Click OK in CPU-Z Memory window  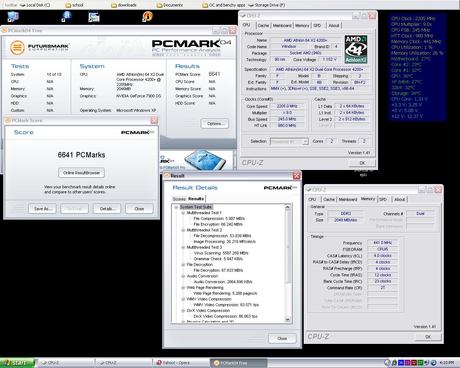pos(428,337)
